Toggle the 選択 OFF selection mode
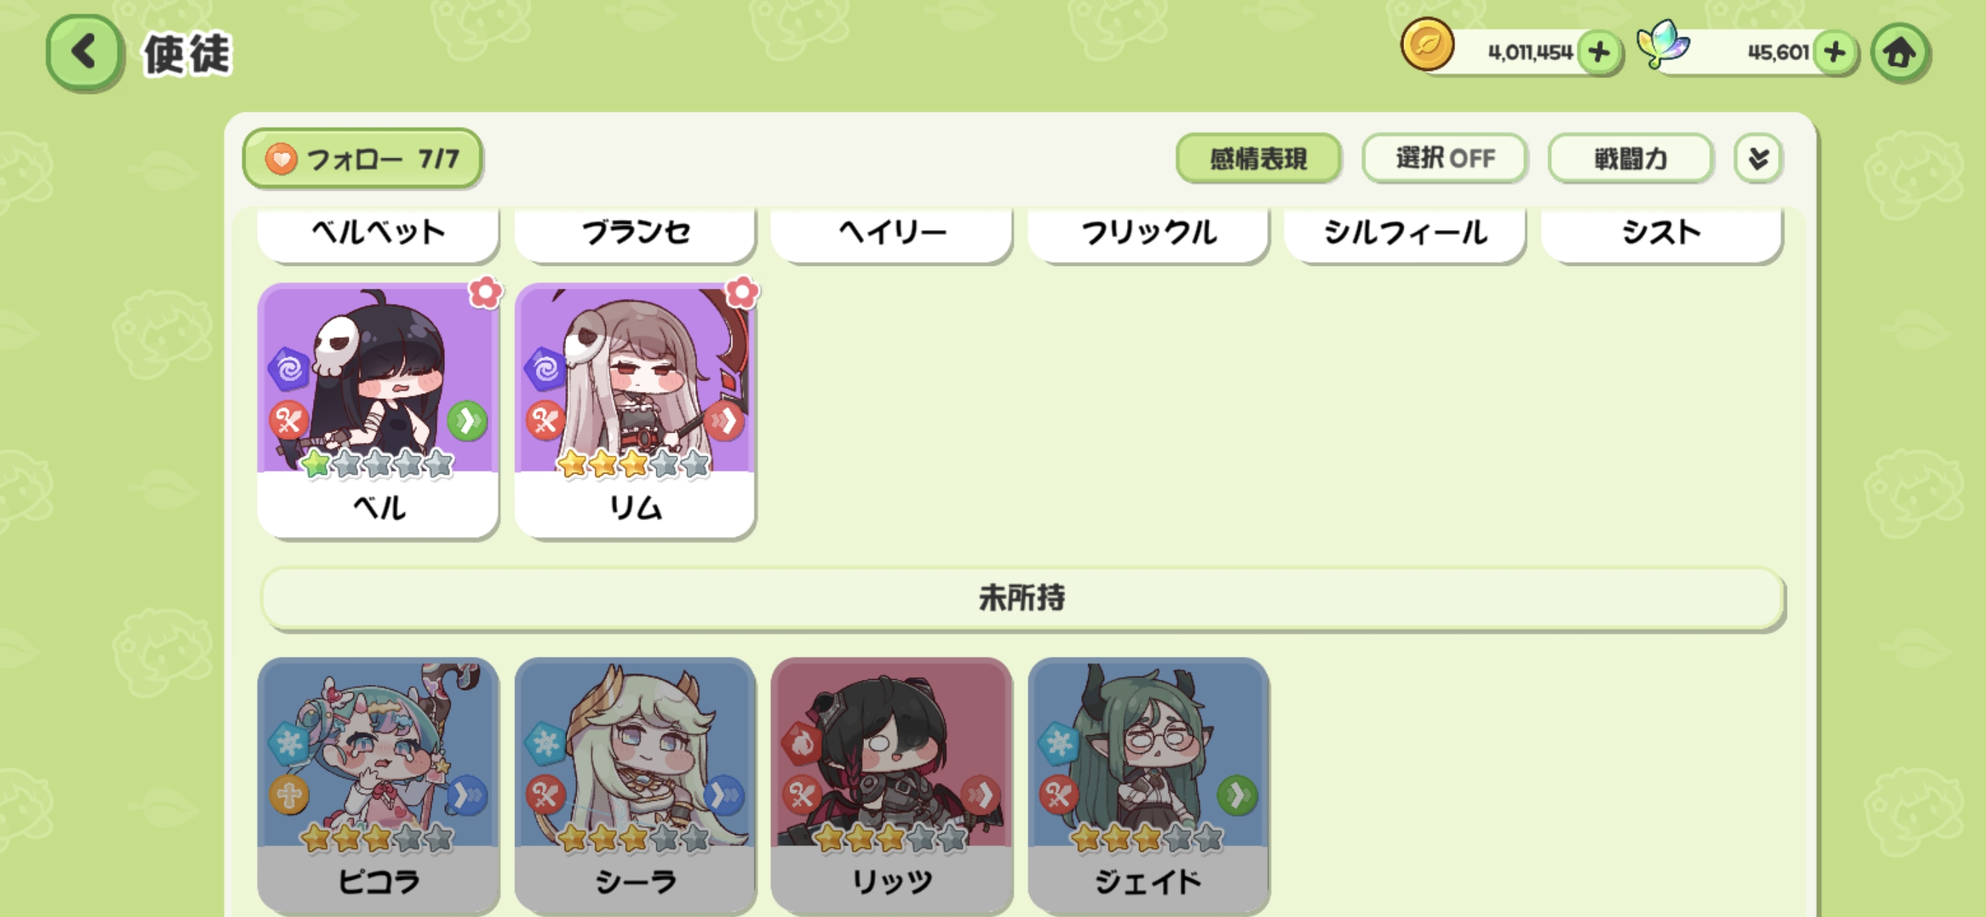1986x917 pixels. (1445, 159)
